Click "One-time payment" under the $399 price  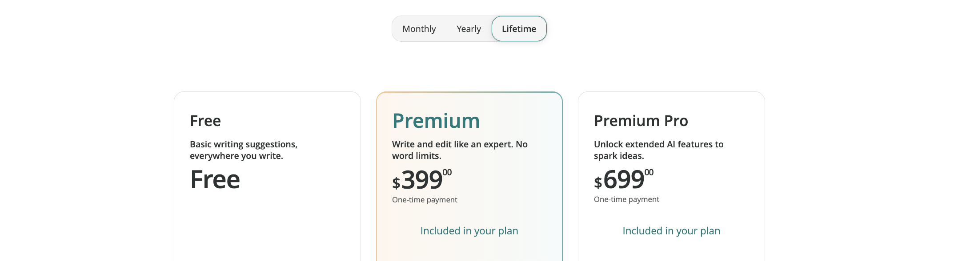point(425,200)
